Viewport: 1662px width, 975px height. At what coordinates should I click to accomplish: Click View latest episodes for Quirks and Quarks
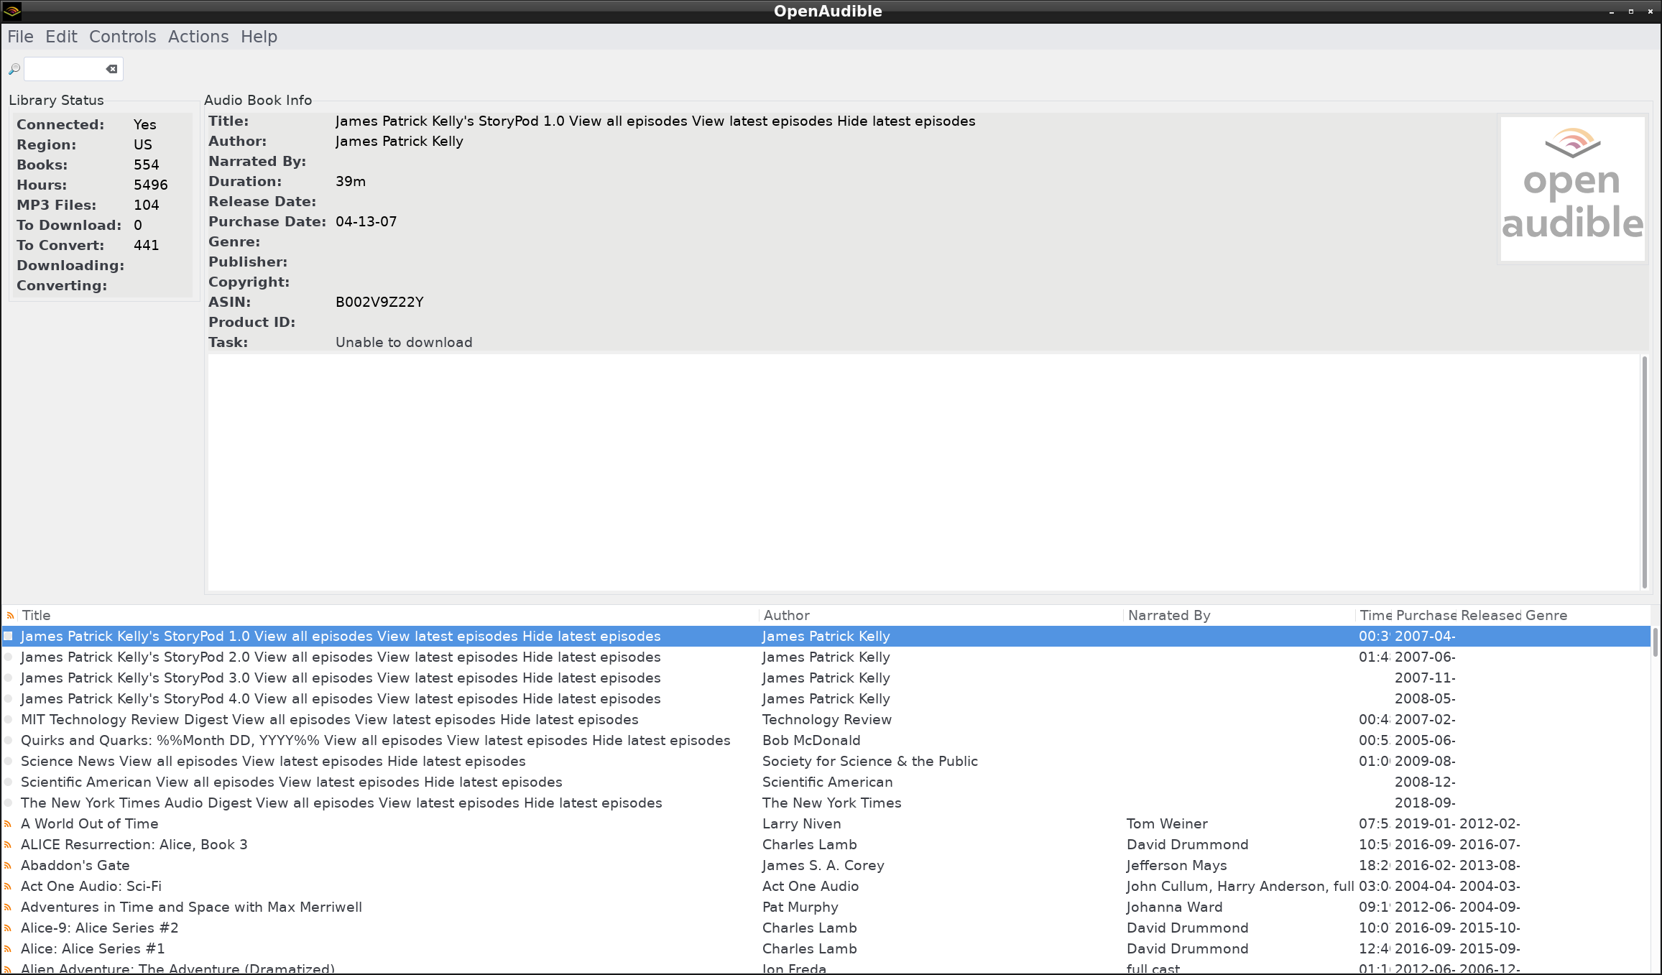[x=517, y=740]
